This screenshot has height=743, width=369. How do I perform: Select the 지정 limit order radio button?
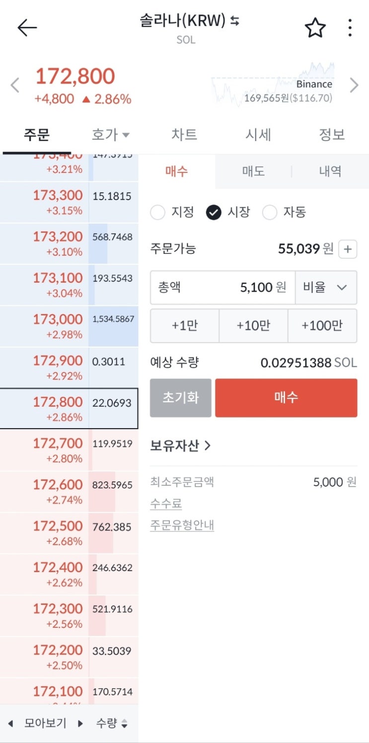(x=157, y=213)
